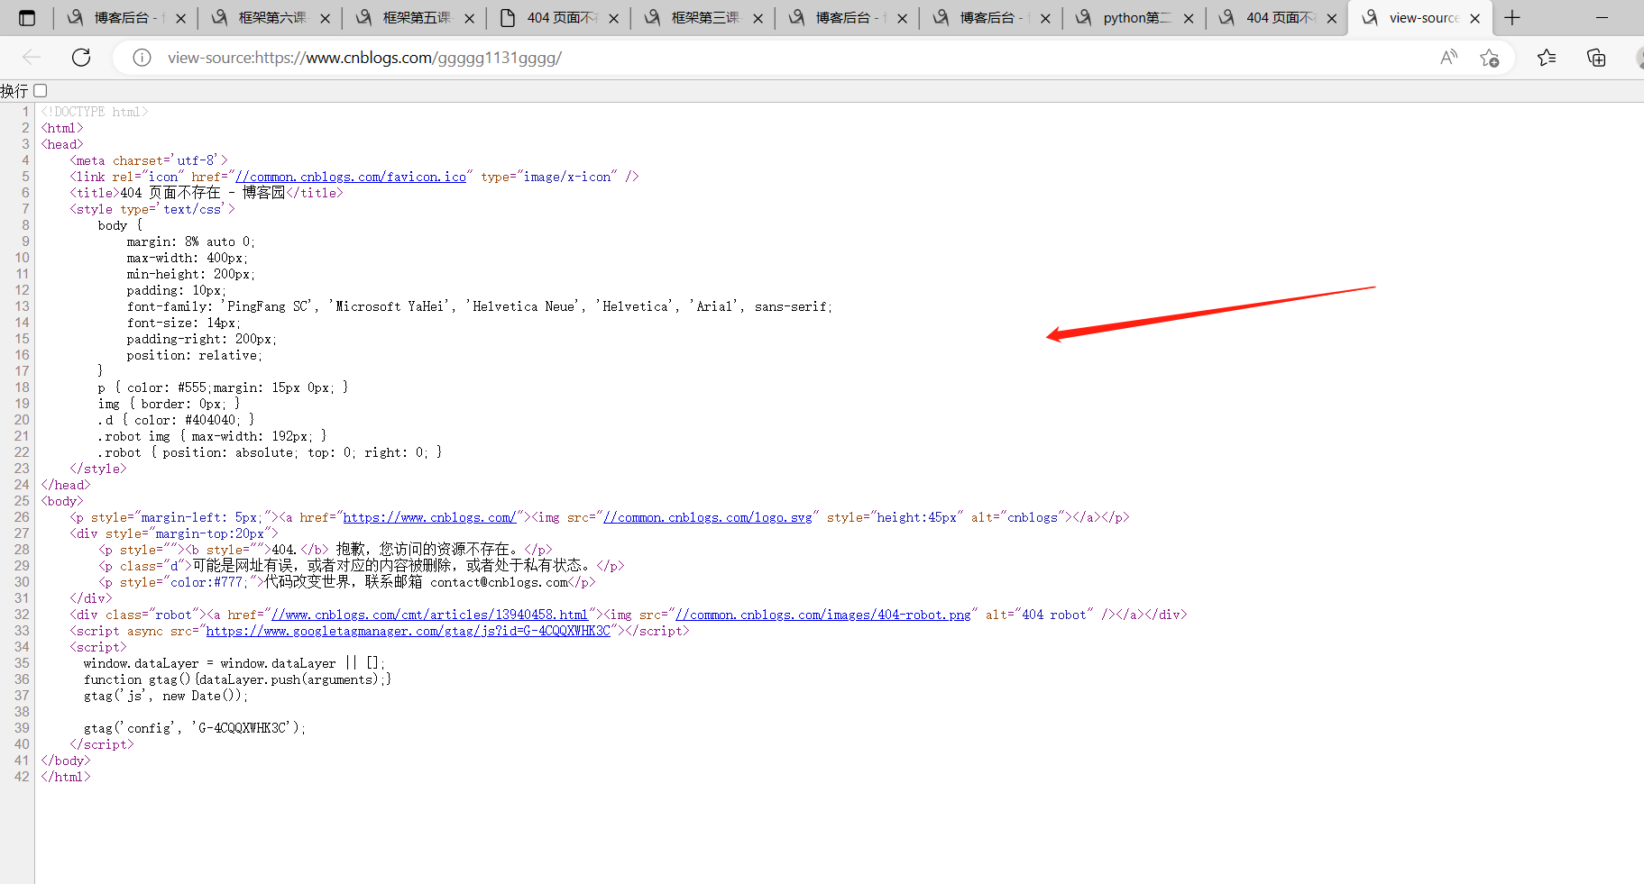
Task: Open the cmt/articles/13940458.html link
Action: coord(430,615)
